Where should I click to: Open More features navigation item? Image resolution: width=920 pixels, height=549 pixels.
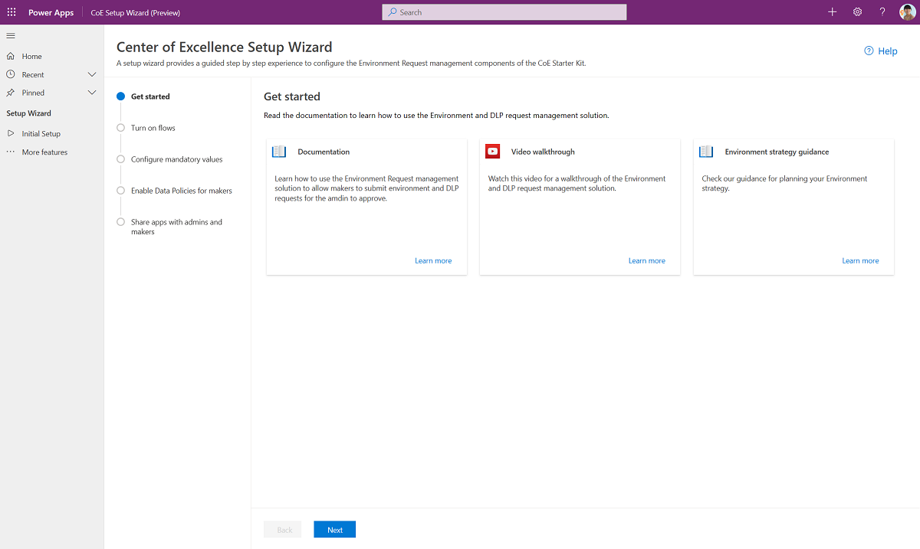tap(44, 152)
